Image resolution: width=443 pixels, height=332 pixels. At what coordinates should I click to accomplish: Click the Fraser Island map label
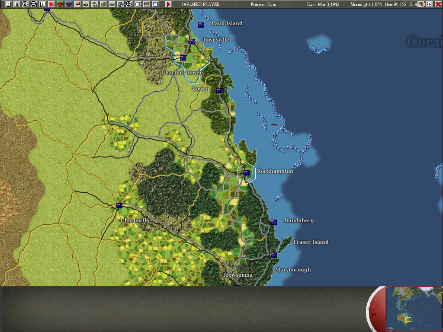311,242
